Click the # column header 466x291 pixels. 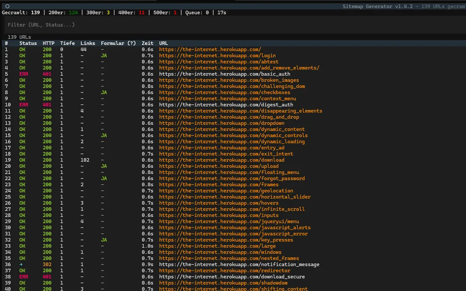[6, 43]
